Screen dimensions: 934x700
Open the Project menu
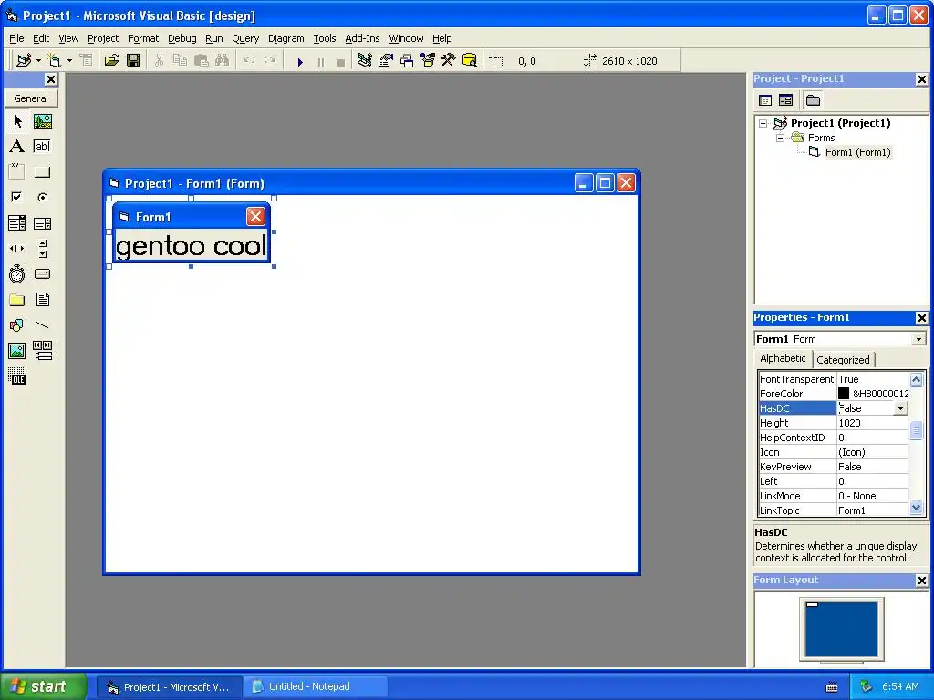103,38
